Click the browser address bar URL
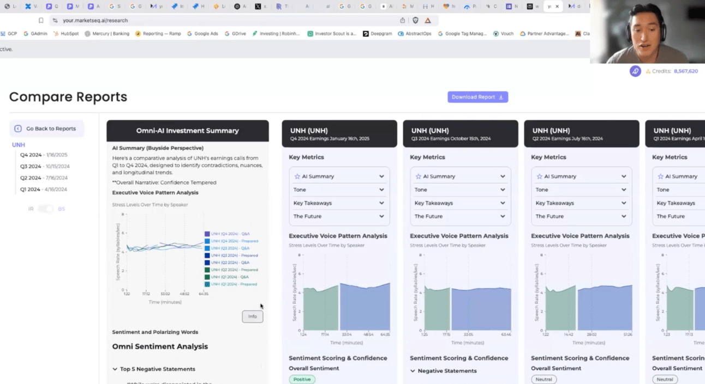This screenshot has height=384, width=705. (95, 20)
